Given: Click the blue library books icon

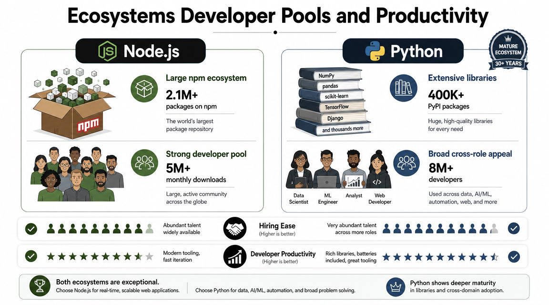Looking at the screenshot, I should [403, 88].
